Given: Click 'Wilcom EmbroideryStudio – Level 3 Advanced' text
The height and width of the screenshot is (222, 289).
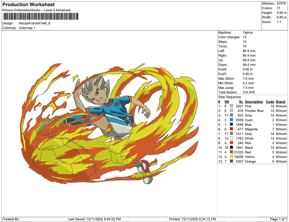Looking at the screenshot, I should (x=36, y=10).
